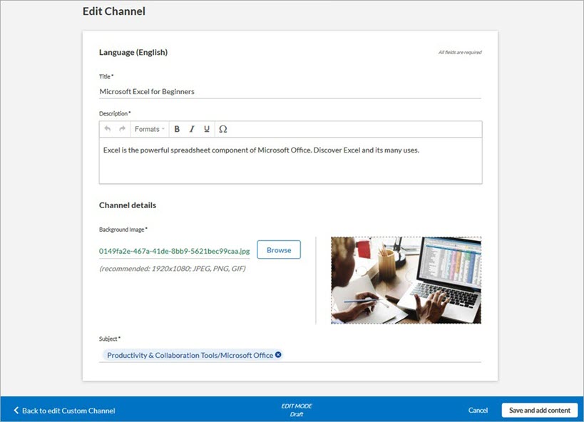The image size is (584, 422).
Task: Toggle bold formatting in description editor
Action: point(177,129)
